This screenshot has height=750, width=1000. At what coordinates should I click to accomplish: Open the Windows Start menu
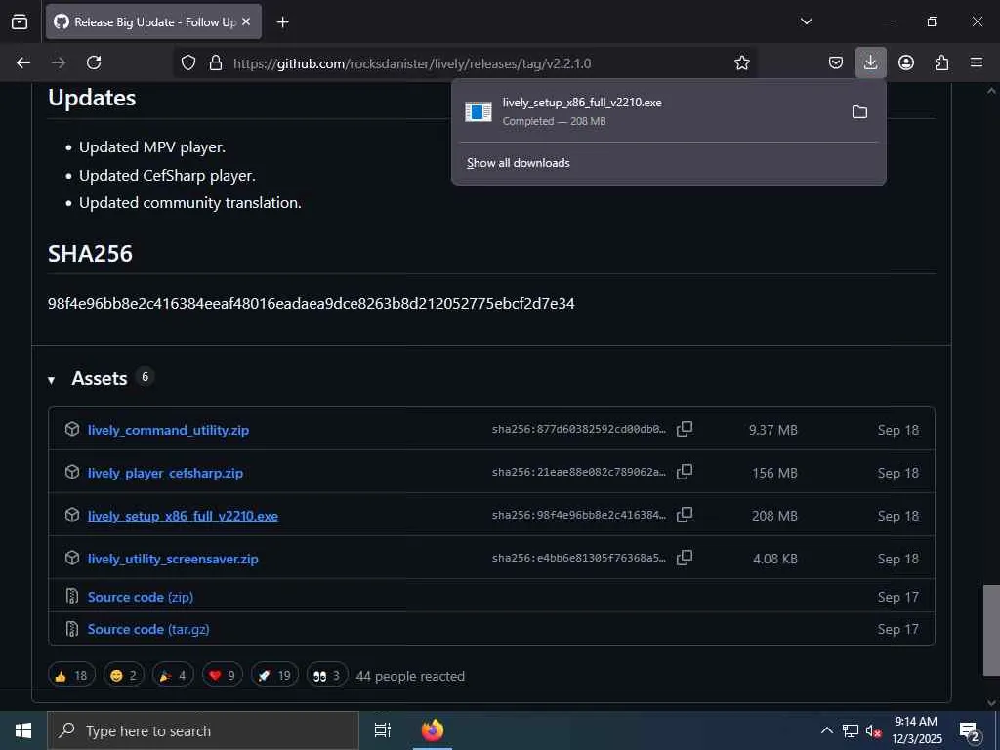point(23,730)
